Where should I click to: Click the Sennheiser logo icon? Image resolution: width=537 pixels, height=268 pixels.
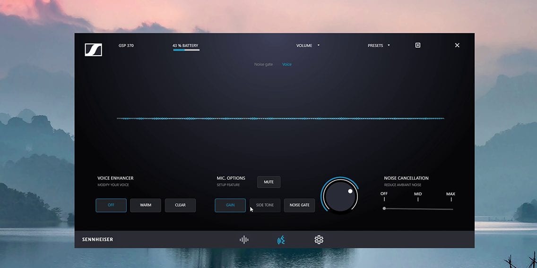point(93,50)
